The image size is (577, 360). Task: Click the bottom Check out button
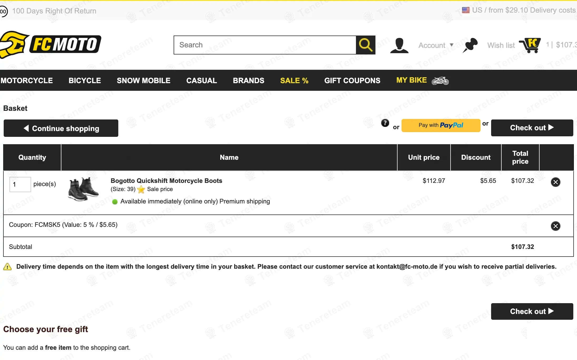532,312
